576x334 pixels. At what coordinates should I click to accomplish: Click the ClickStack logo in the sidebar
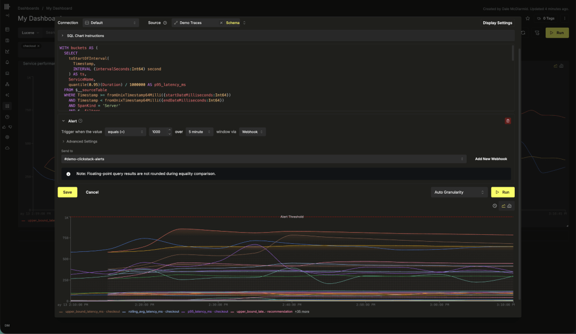coord(7,6)
